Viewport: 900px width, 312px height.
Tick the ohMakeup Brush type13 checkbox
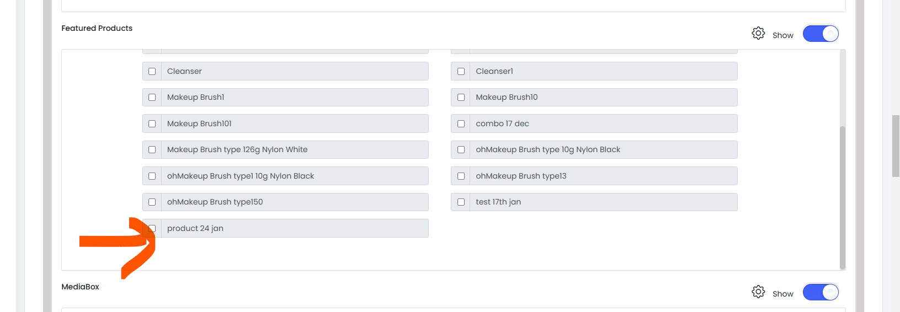[x=461, y=176]
